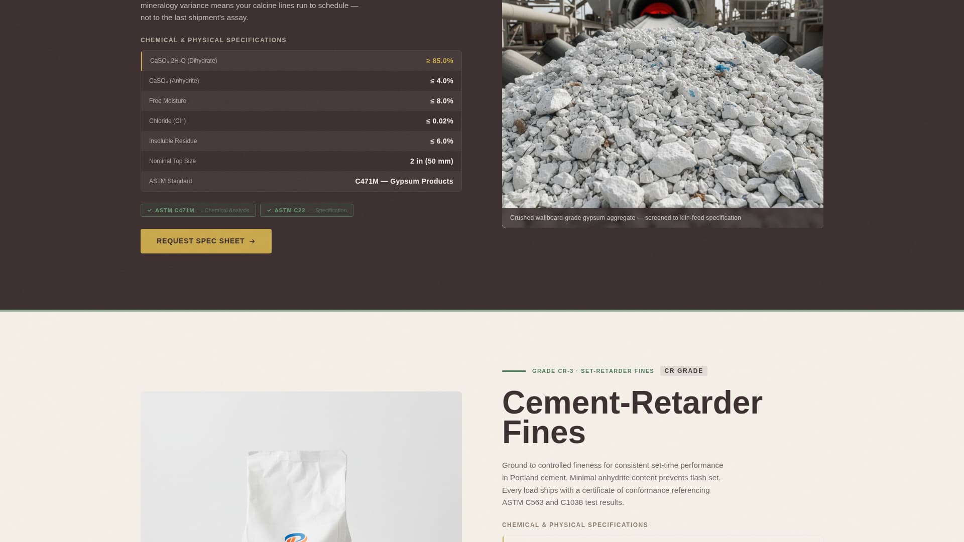The image size is (964, 542).
Task: Select the ASTM Standard row label
Action: click(170, 181)
